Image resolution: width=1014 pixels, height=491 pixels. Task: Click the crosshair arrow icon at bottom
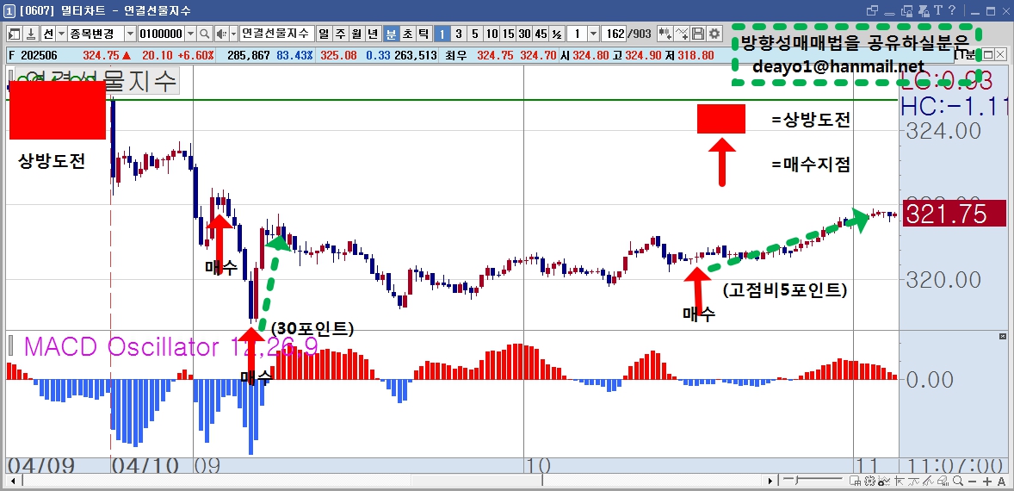[x=899, y=481]
